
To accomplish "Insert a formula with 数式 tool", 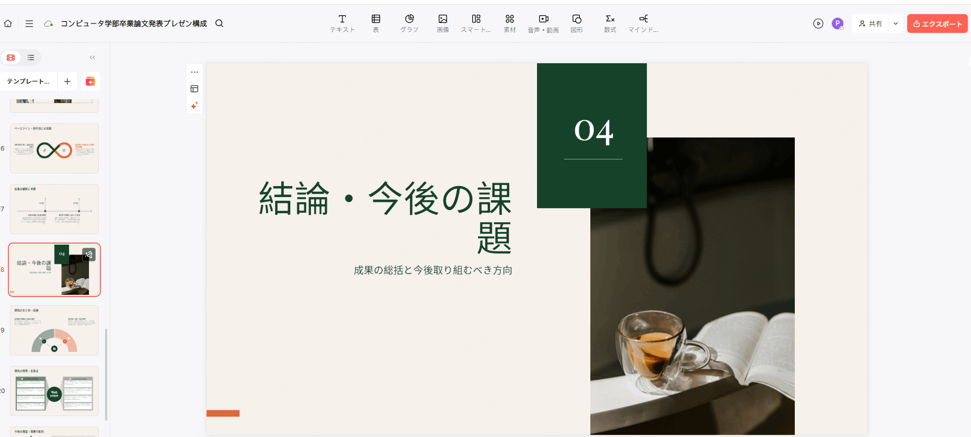I will pyautogui.click(x=610, y=24).
